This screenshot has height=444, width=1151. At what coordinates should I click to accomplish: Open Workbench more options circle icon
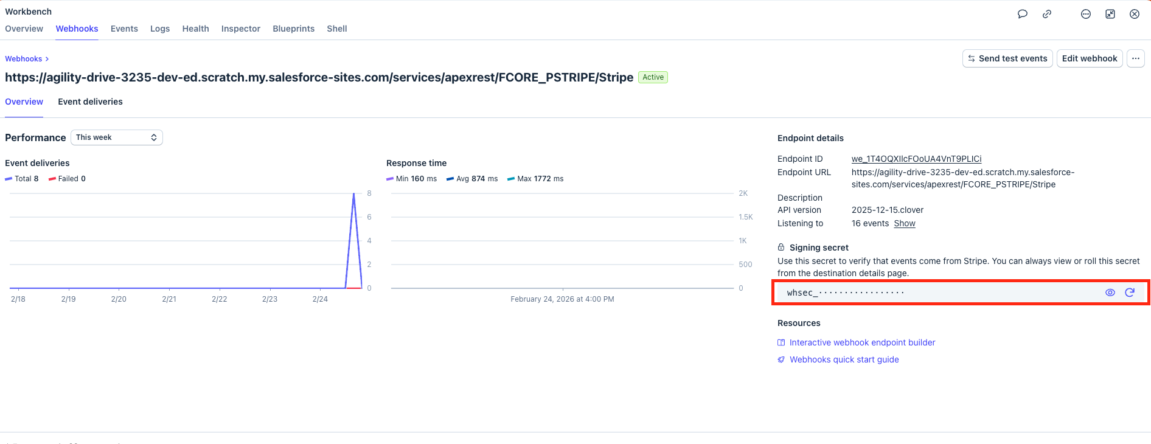[x=1086, y=14]
